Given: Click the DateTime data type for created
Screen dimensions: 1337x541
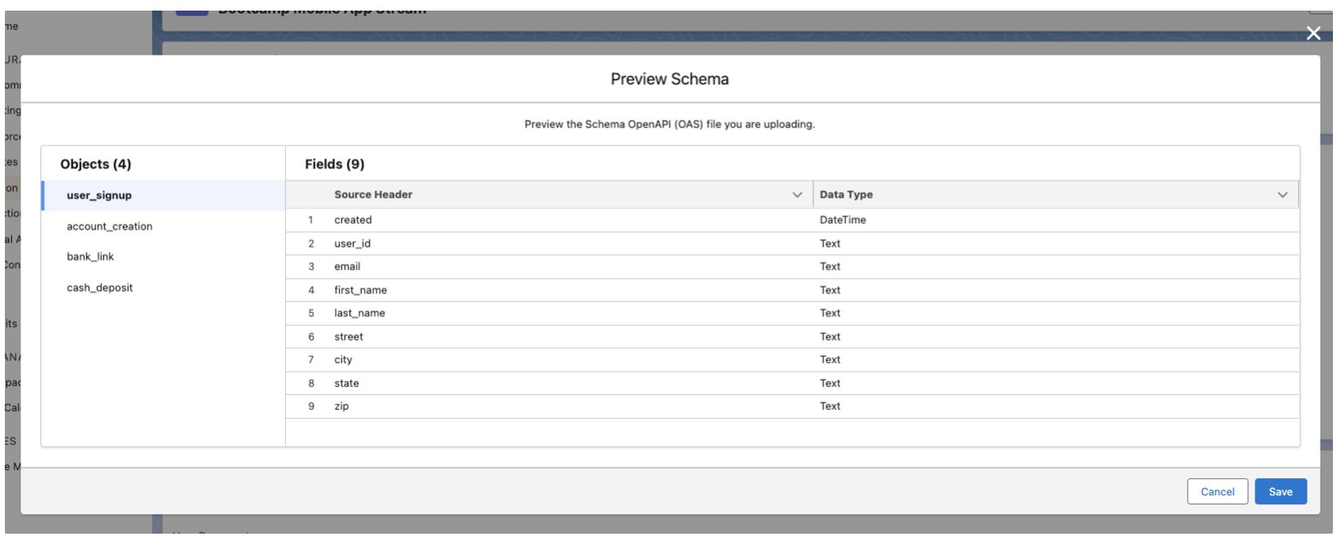Looking at the screenshot, I should 843,219.
